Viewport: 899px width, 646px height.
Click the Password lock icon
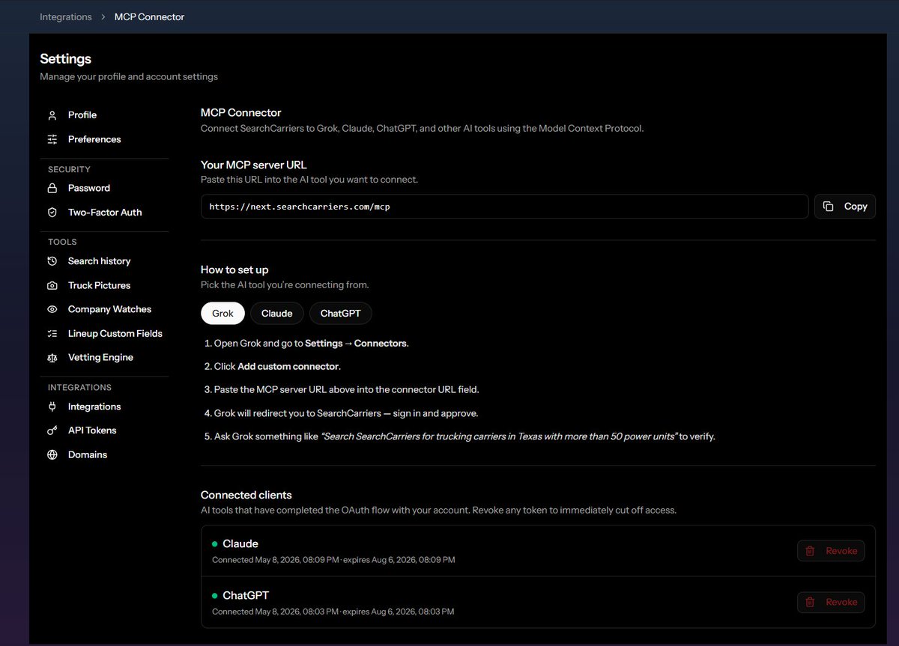[52, 188]
